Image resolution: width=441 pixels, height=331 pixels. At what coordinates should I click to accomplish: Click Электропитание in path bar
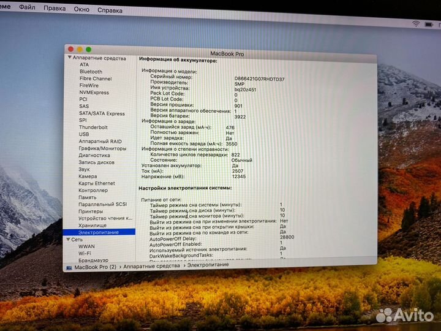tap(208, 265)
